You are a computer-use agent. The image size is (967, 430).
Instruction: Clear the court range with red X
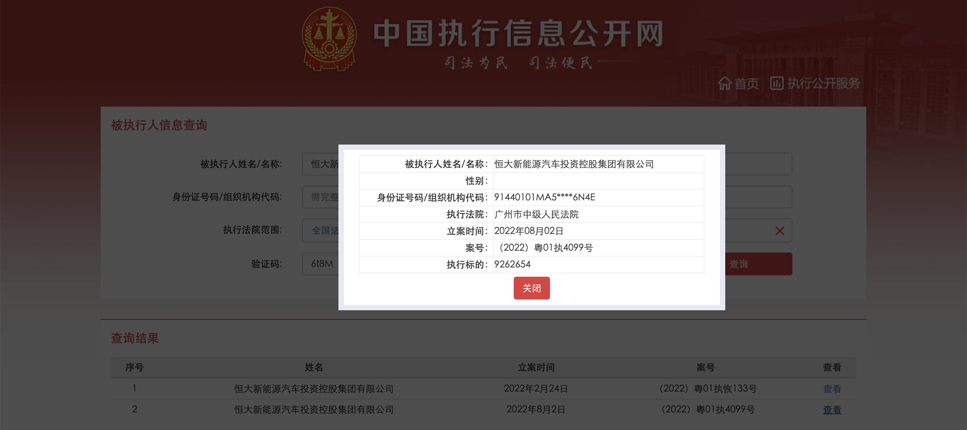(780, 231)
